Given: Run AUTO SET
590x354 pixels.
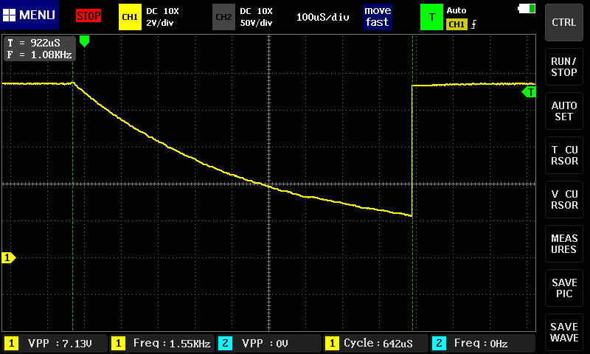Looking at the screenshot, I should [x=563, y=111].
